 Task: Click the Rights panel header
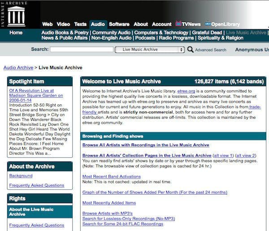point(40,199)
